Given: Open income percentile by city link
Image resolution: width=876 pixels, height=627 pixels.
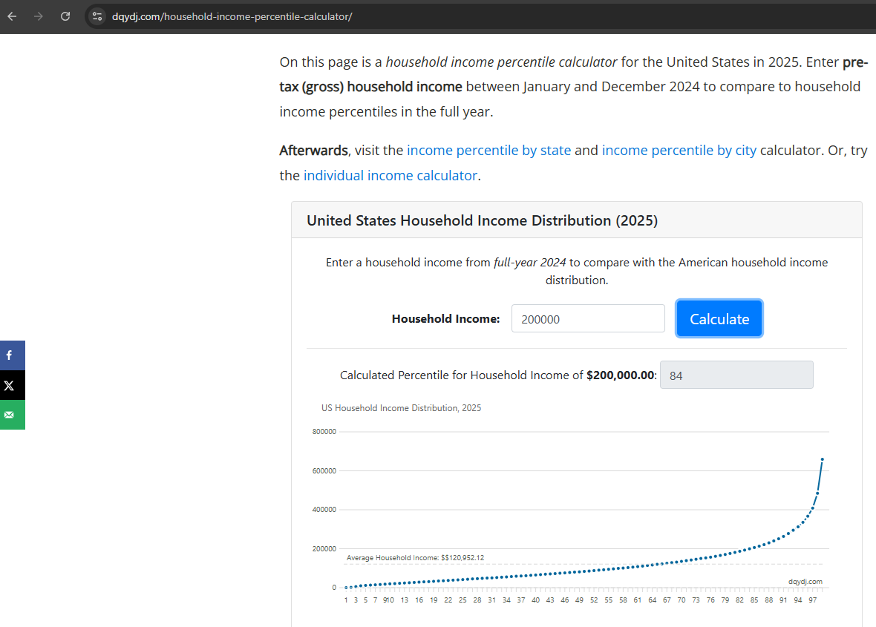Looking at the screenshot, I should click(x=679, y=150).
